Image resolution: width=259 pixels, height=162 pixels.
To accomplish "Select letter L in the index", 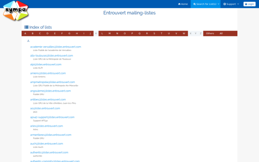I will (x=102, y=33).
